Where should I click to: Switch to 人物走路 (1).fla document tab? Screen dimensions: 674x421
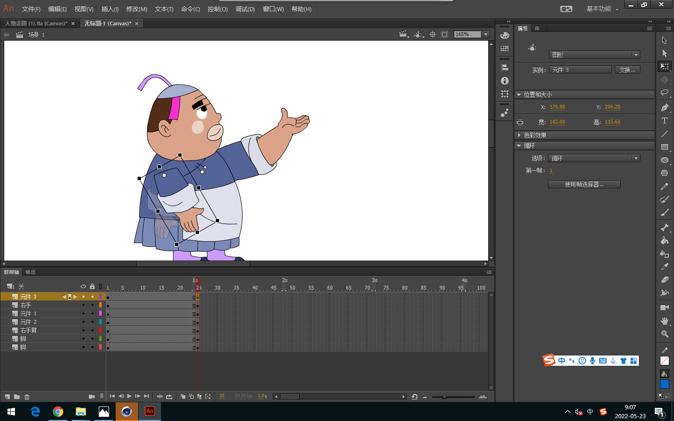click(x=36, y=23)
